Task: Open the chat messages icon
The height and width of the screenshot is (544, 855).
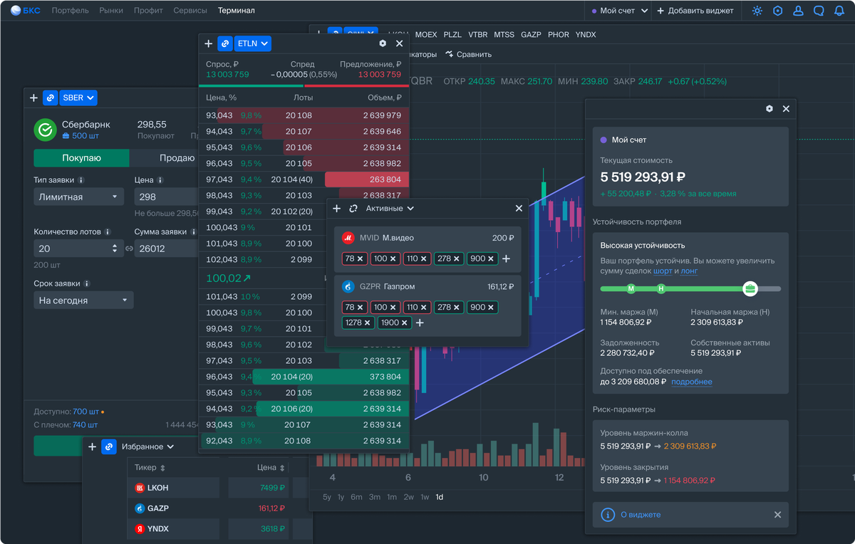Action: (819, 11)
